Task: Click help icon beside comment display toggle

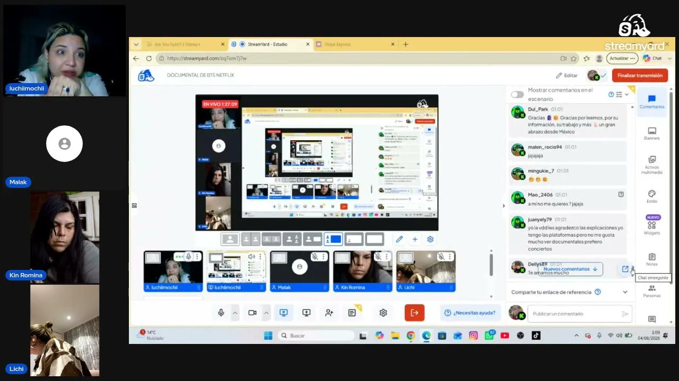Action: pos(611,94)
